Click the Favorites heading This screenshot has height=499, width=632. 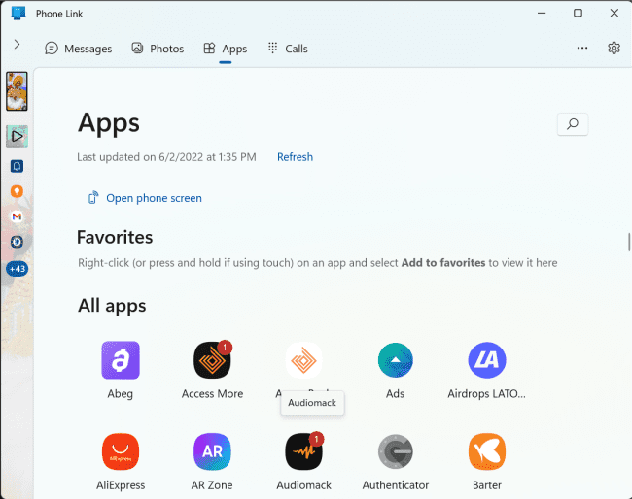[115, 237]
